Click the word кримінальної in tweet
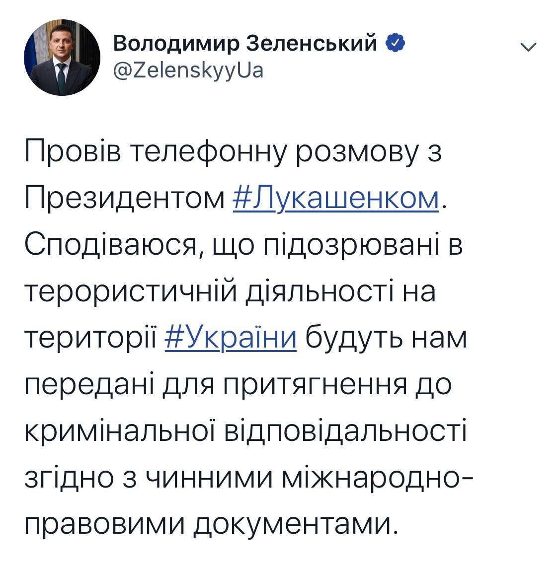The image size is (559, 565). click(120, 431)
